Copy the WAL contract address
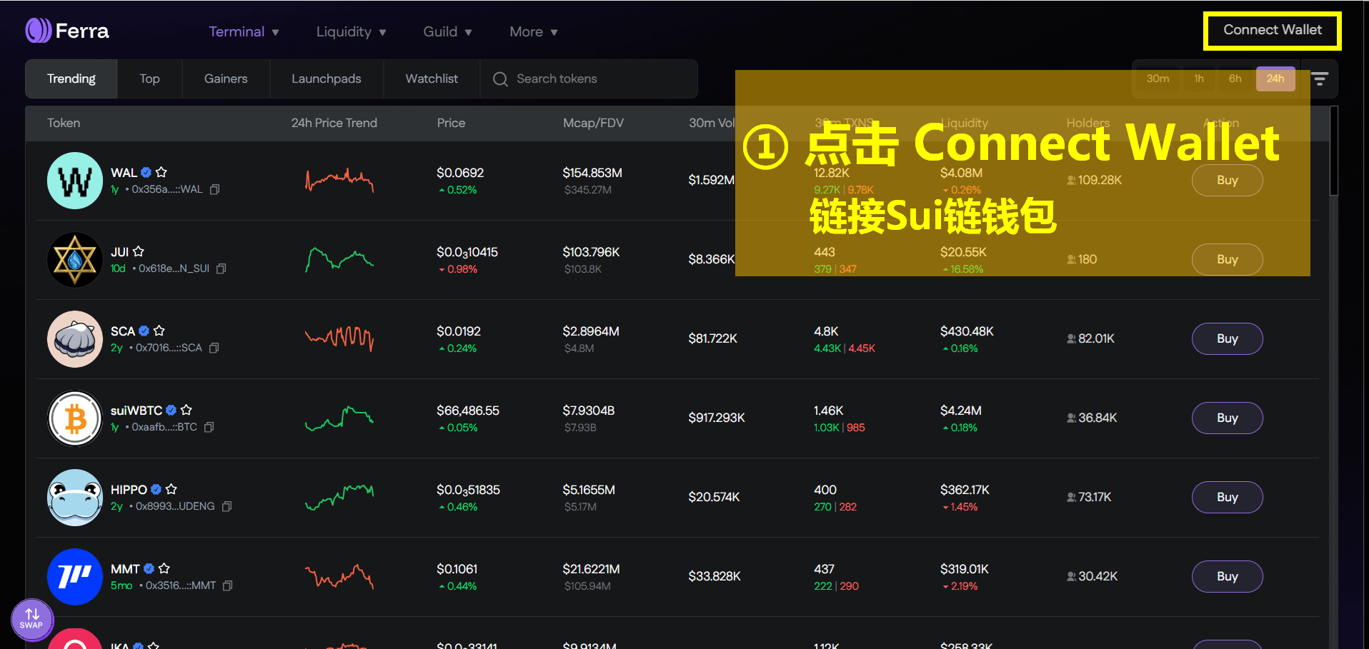Screen dimensions: 1369x649 pyautogui.click(x=215, y=189)
